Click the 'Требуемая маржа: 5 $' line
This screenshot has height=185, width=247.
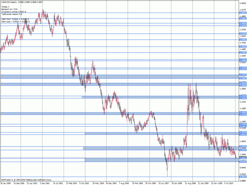click(x=11, y=14)
